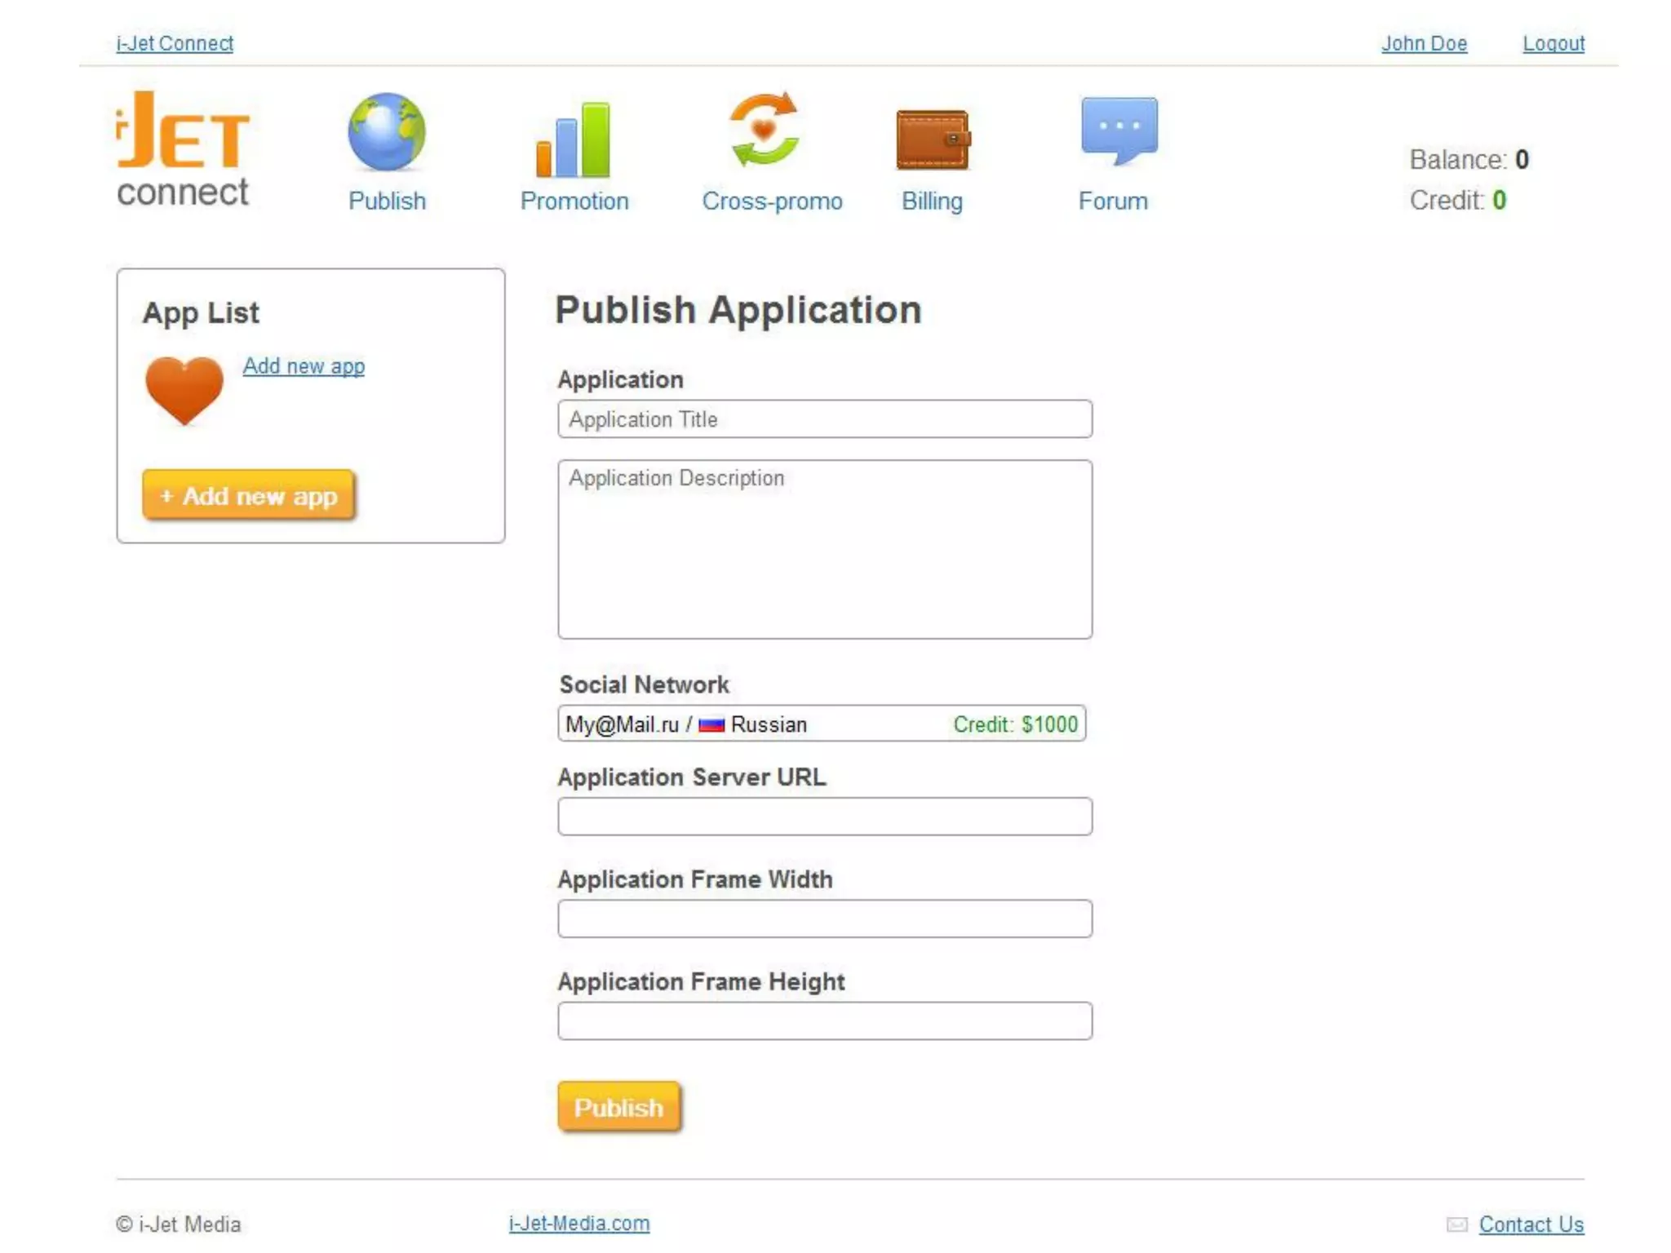1671x1253 pixels.
Task: Follow the 'Add new app' link
Action: click(304, 366)
